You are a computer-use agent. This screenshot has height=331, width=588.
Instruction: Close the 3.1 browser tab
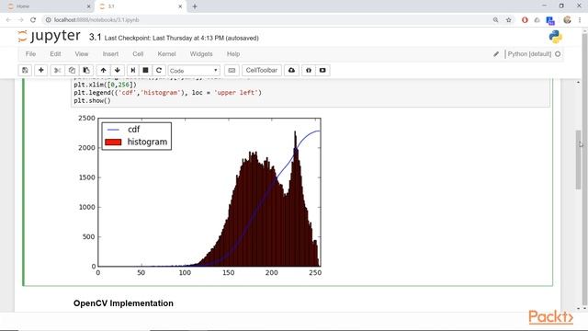180,6
